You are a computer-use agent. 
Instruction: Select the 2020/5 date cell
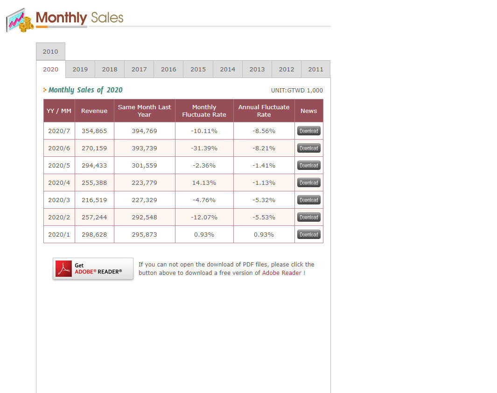59,165
